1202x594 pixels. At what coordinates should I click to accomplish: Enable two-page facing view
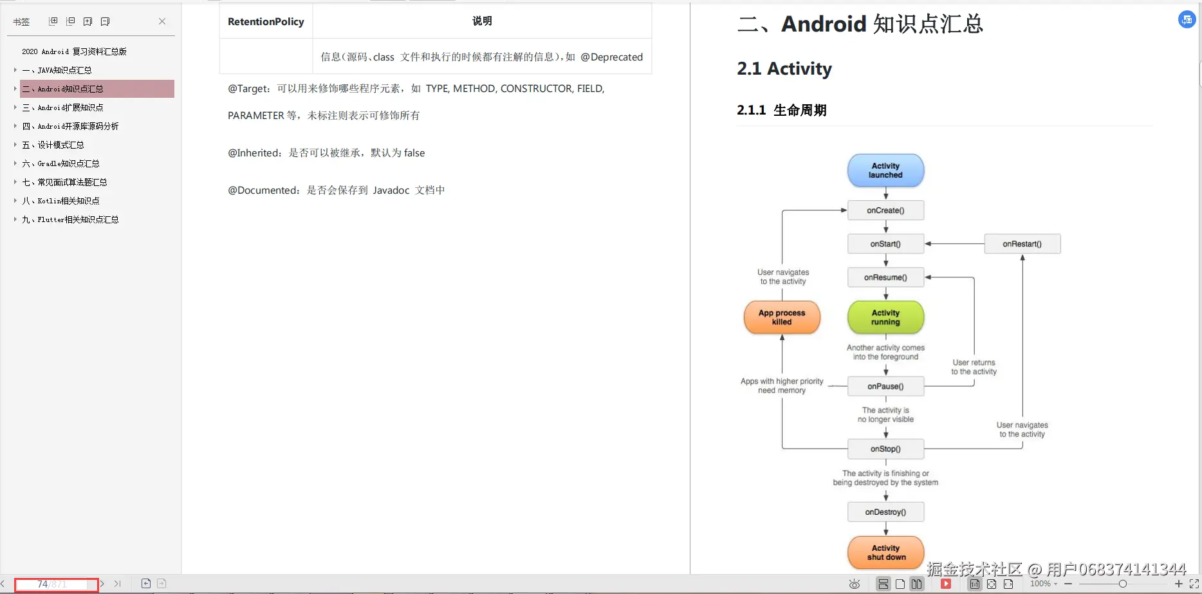point(916,584)
